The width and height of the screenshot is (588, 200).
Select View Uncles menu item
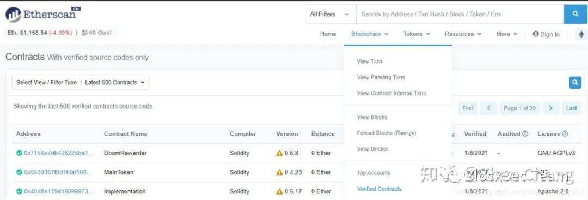(372, 149)
